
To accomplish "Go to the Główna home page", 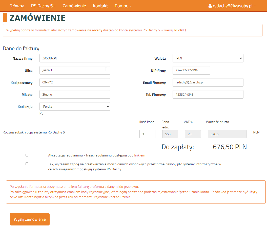I will pyautogui.click(x=17, y=6).
